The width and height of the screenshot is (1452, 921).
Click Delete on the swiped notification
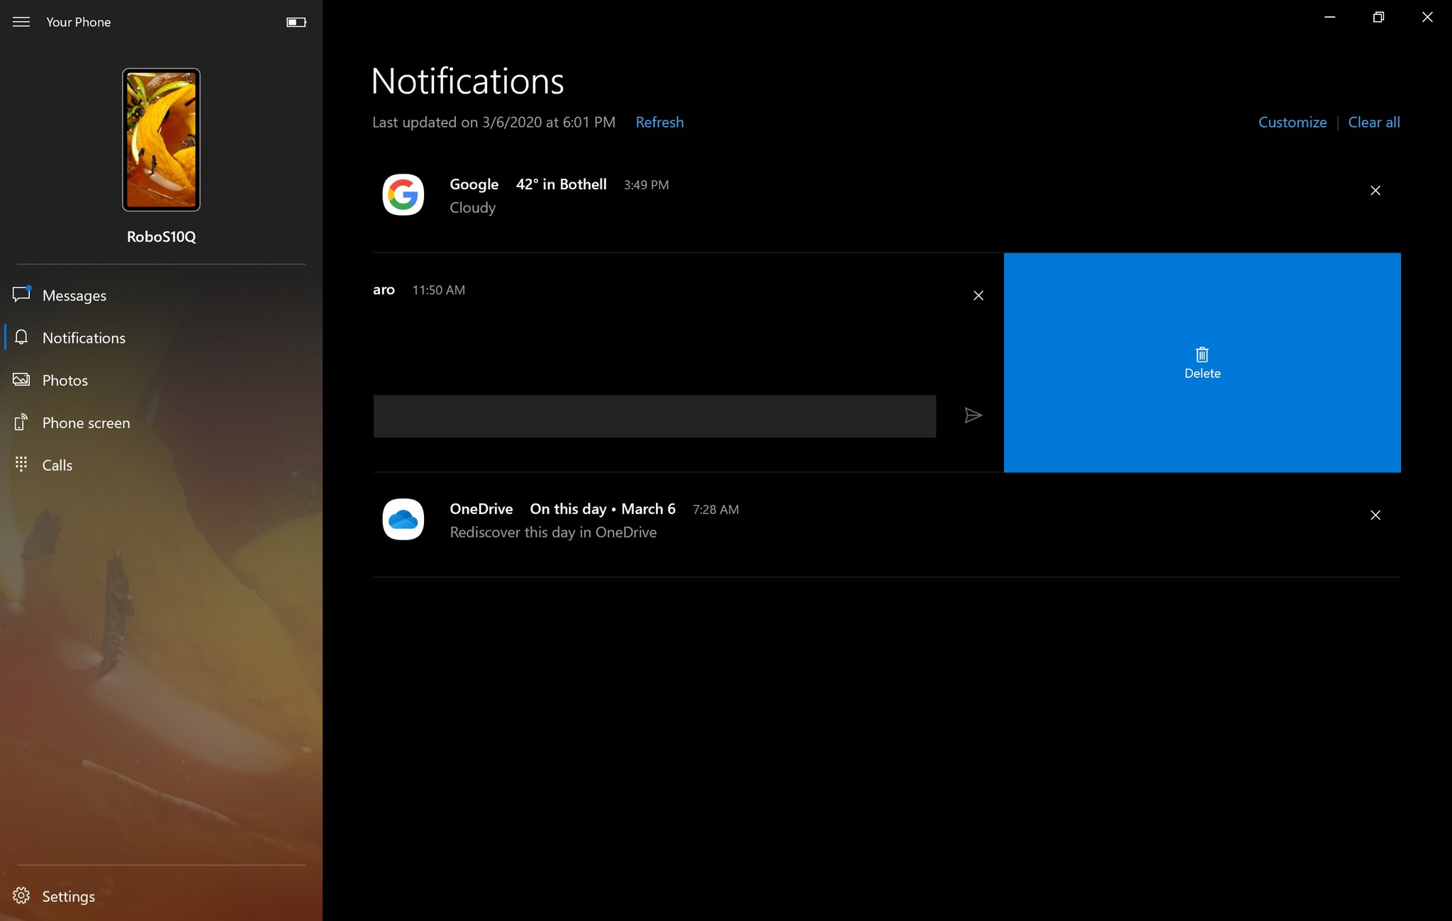(1201, 362)
